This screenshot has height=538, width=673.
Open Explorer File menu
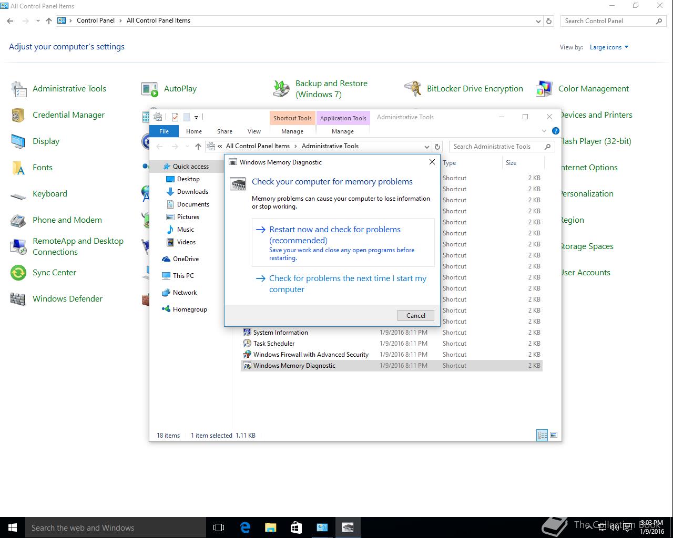pyautogui.click(x=164, y=131)
